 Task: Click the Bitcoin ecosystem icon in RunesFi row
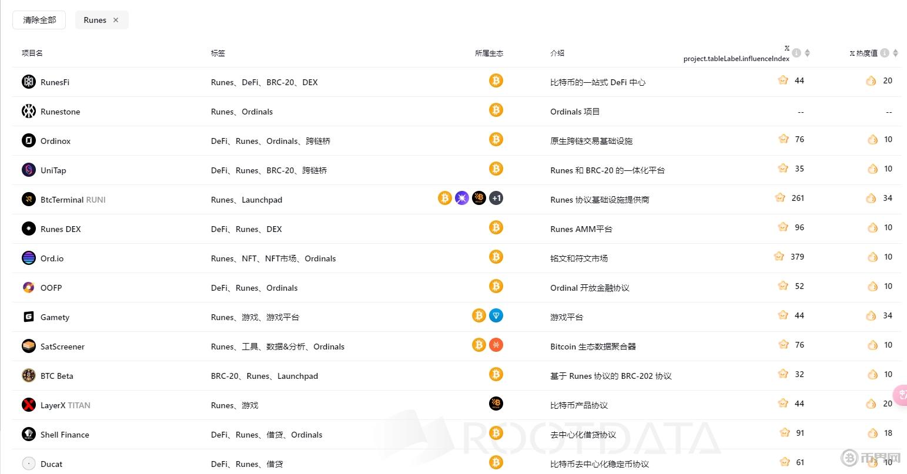click(x=496, y=80)
